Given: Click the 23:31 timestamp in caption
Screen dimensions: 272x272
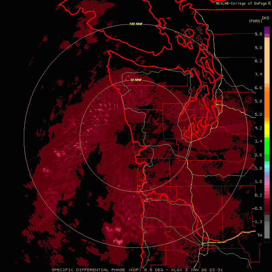Looking at the screenshot, I should pyautogui.click(x=216, y=270).
